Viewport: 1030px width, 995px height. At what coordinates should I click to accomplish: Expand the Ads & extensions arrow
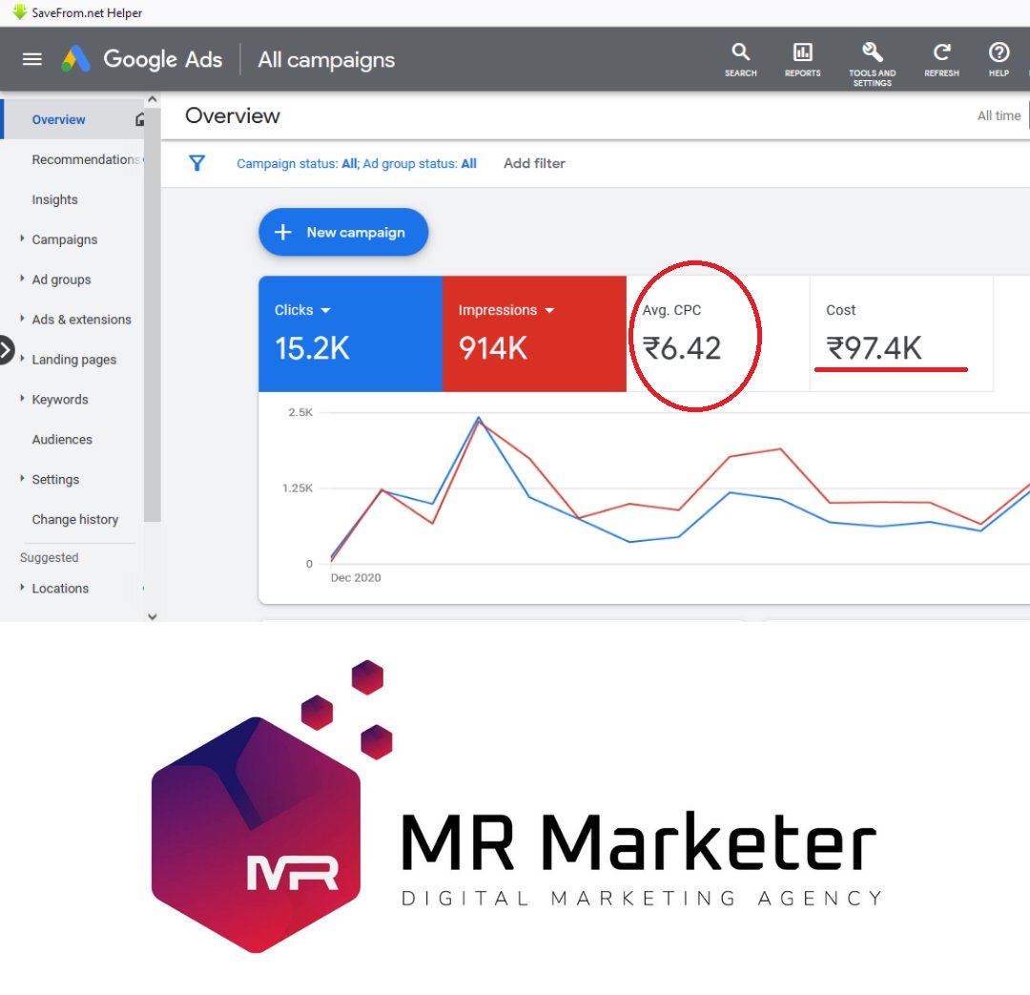pyautogui.click(x=22, y=319)
